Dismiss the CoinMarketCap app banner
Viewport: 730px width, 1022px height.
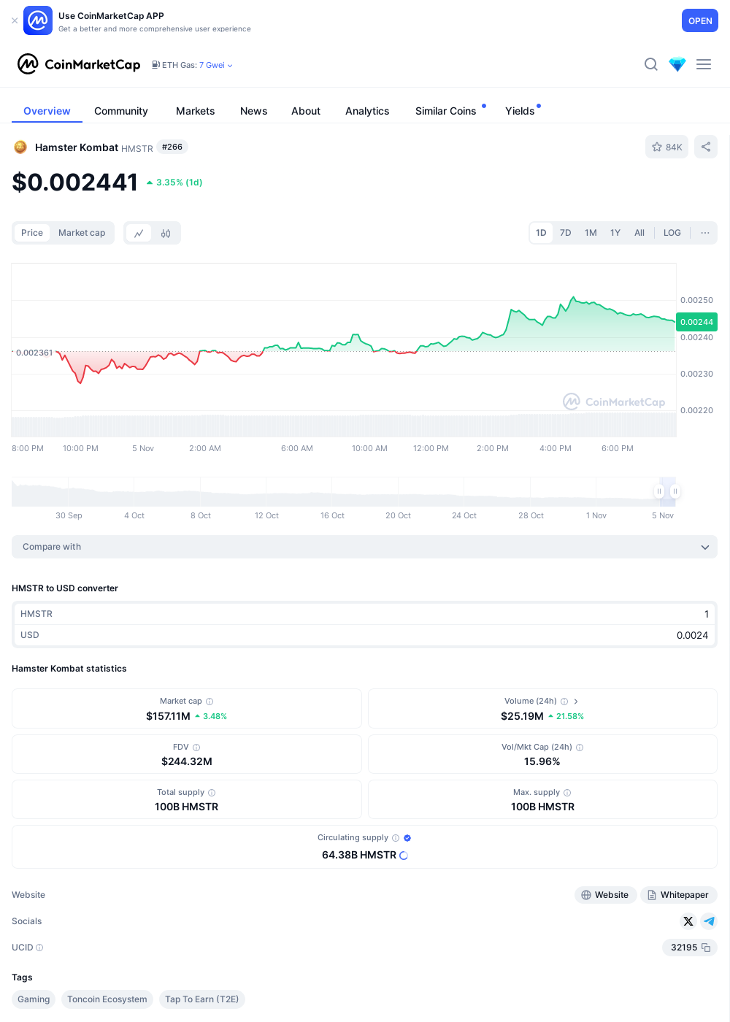pyautogui.click(x=15, y=20)
